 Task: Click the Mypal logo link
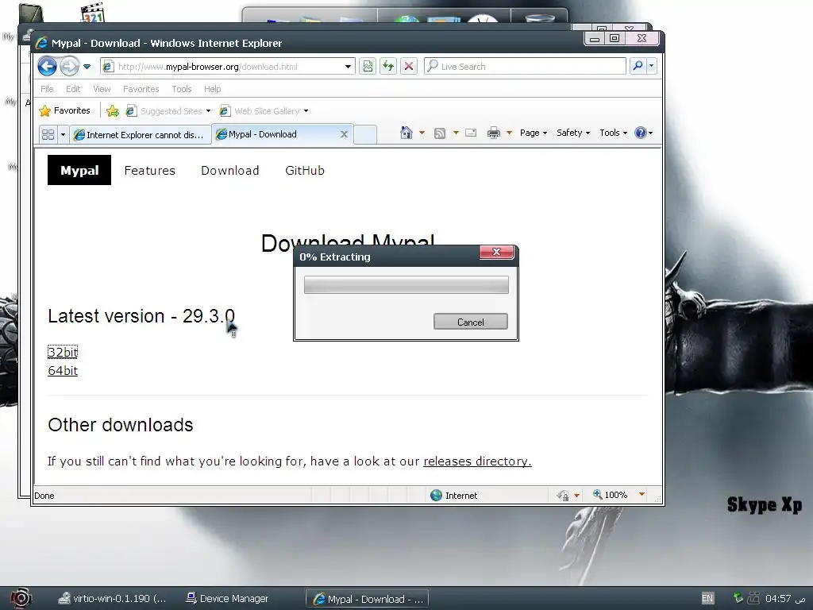tap(79, 170)
